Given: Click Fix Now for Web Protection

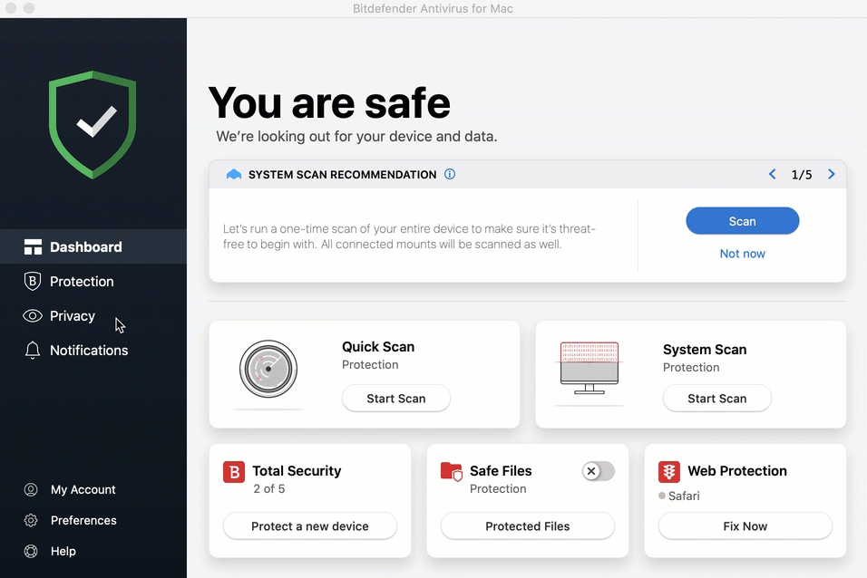Looking at the screenshot, I should [x=745, y=526].
